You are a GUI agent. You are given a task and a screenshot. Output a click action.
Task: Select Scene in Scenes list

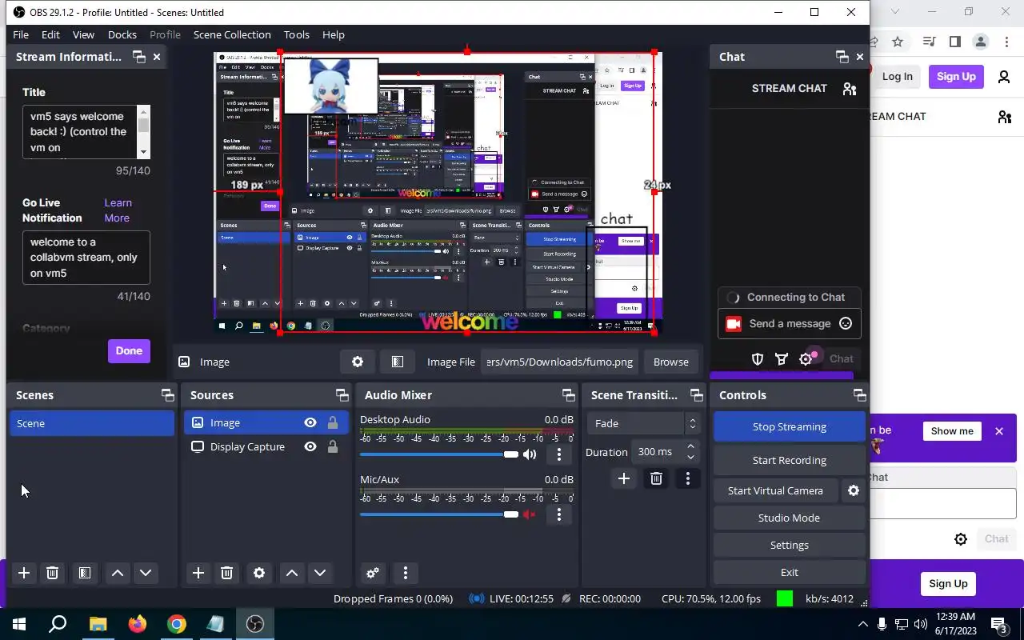point(92,423)
